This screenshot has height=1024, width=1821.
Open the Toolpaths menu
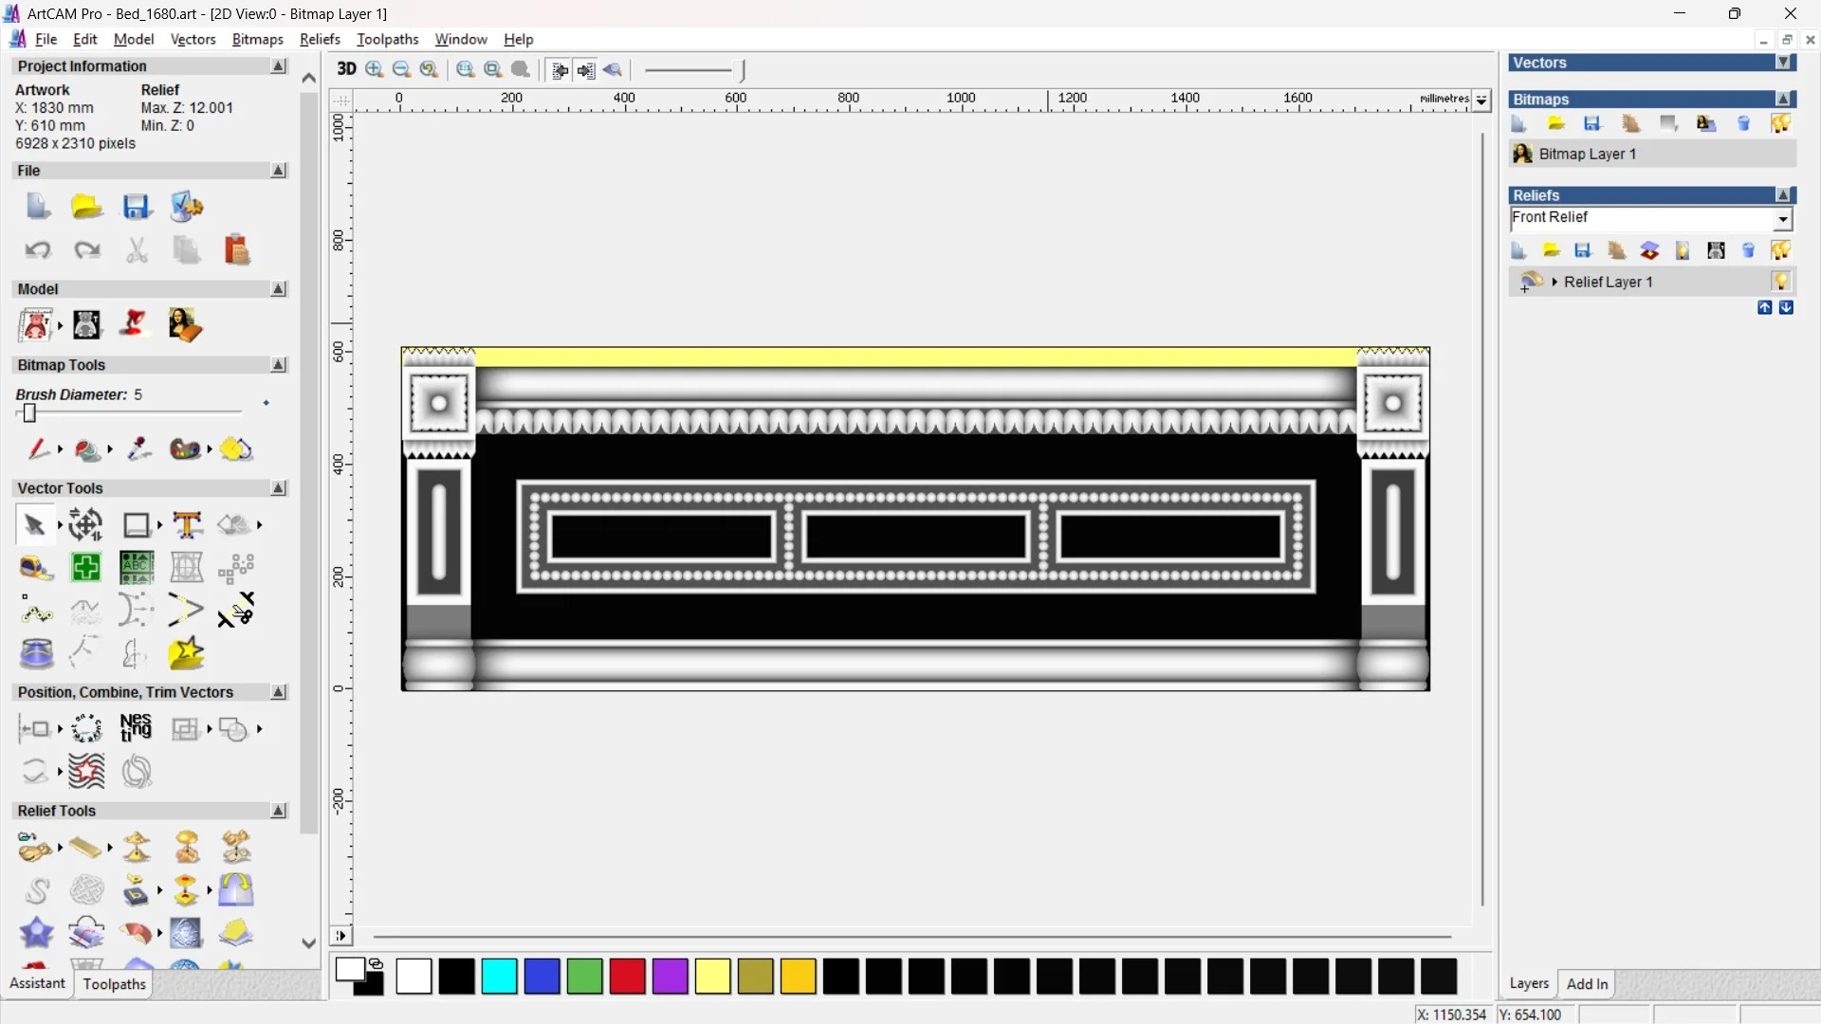coord(387,39)
